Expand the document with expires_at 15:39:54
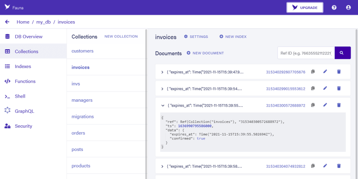This screenshot has width=358, height=179. coord(162,89)
